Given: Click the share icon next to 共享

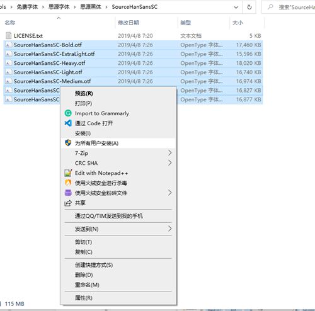Looking at the screenshot, I should point(68,203).
